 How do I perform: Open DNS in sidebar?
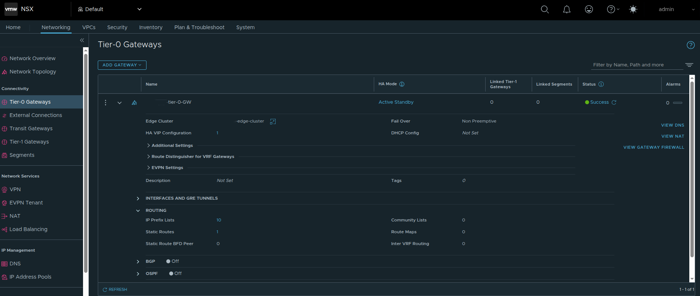15,264
